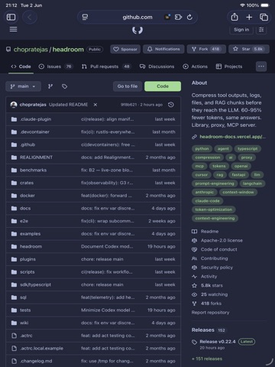Open docker folder

pos(27,196)
